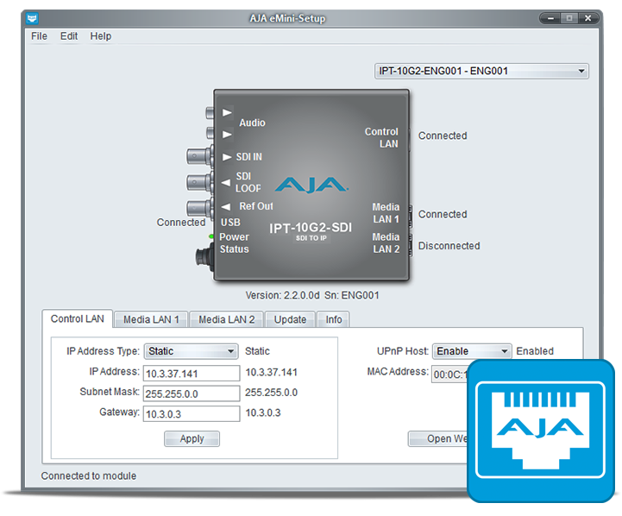Open the Update tab
This screenshot has height=516, width=622.
pos(290,319)
